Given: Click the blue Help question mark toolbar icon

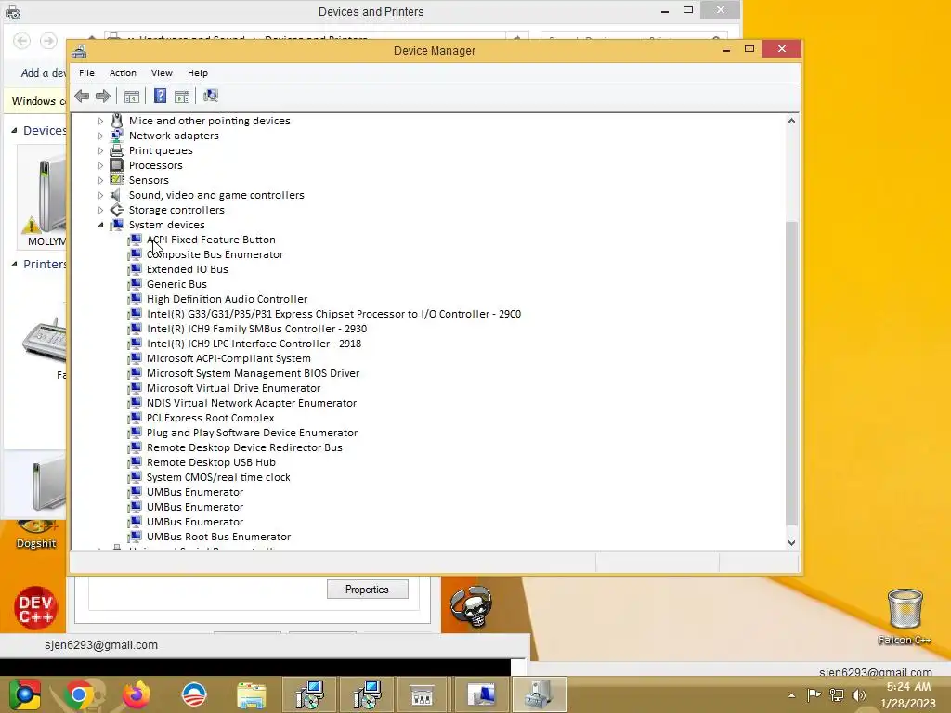Looking at the screenshot, I should click(160, 96).
